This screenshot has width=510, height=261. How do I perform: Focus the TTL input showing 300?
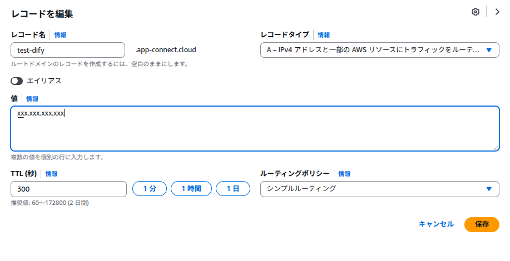point(69,189)
